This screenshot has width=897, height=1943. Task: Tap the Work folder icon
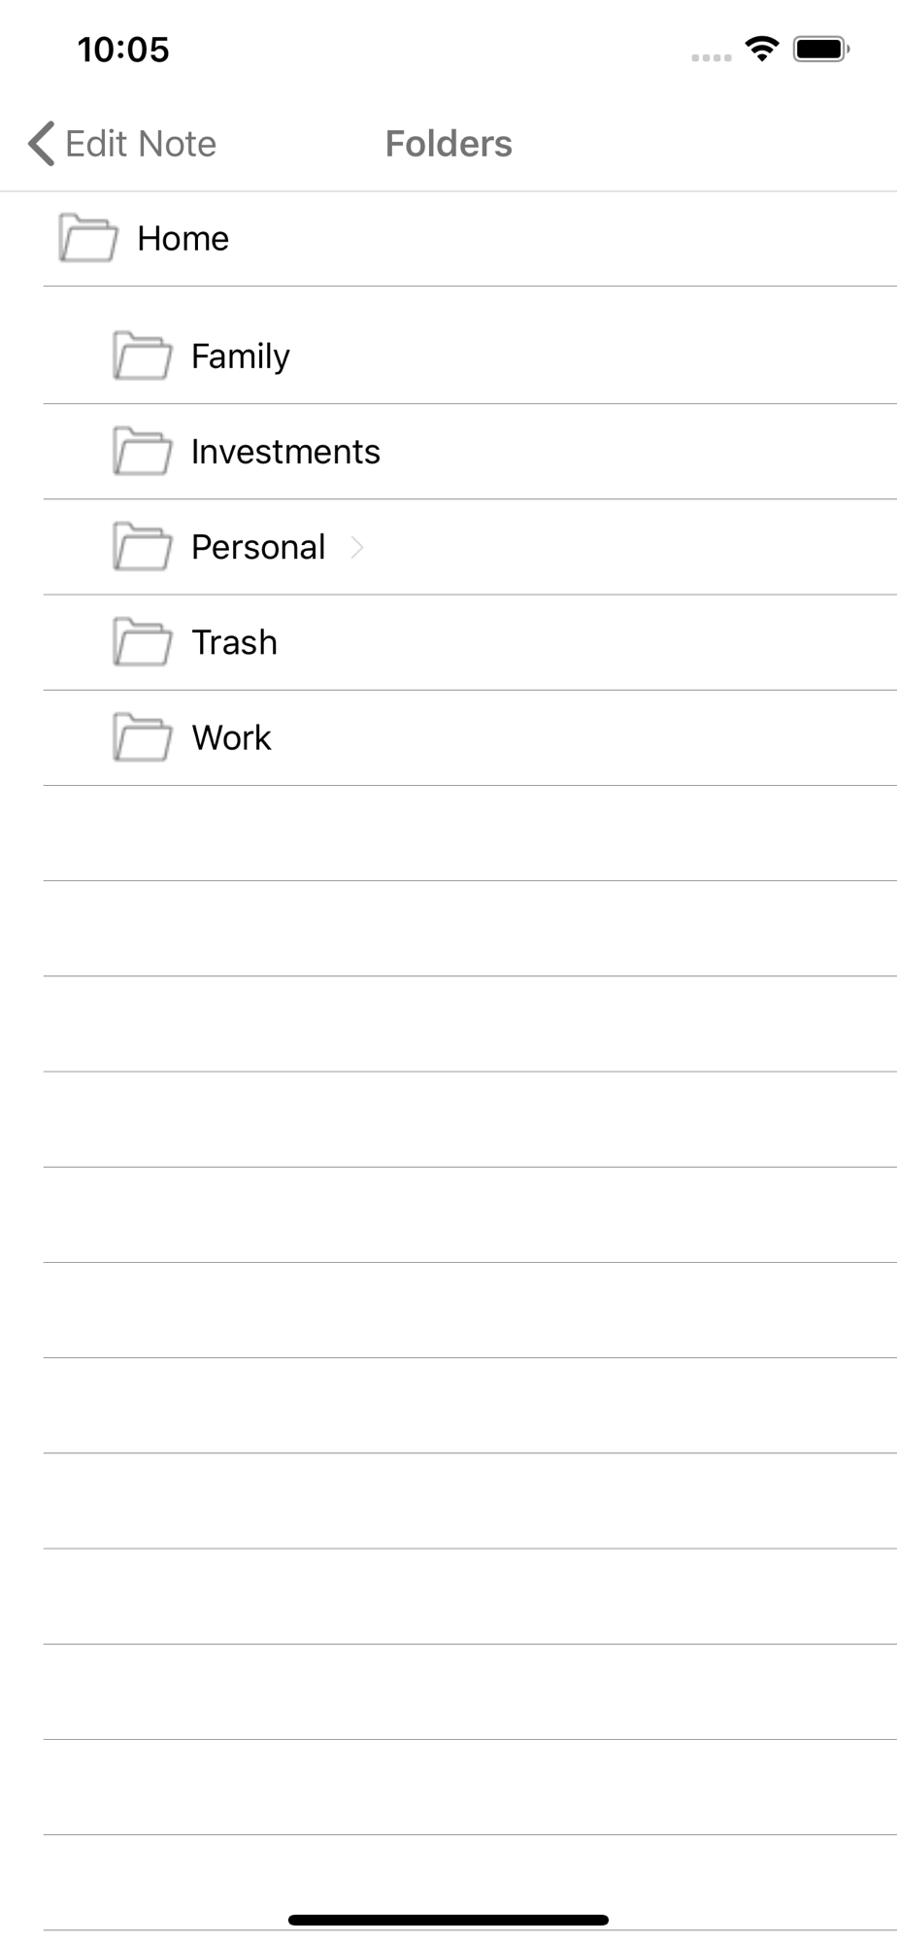pyautogui.click(x=142, y=737)
